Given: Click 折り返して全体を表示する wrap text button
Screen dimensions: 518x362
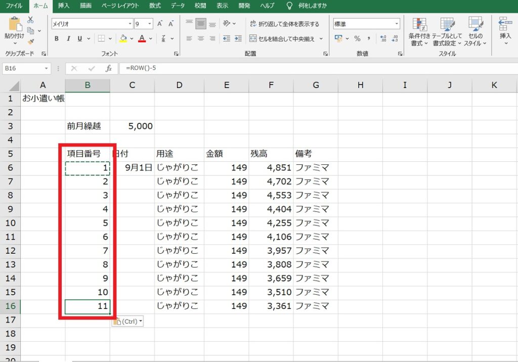Looking at the screenshot, I should point(284,24).
